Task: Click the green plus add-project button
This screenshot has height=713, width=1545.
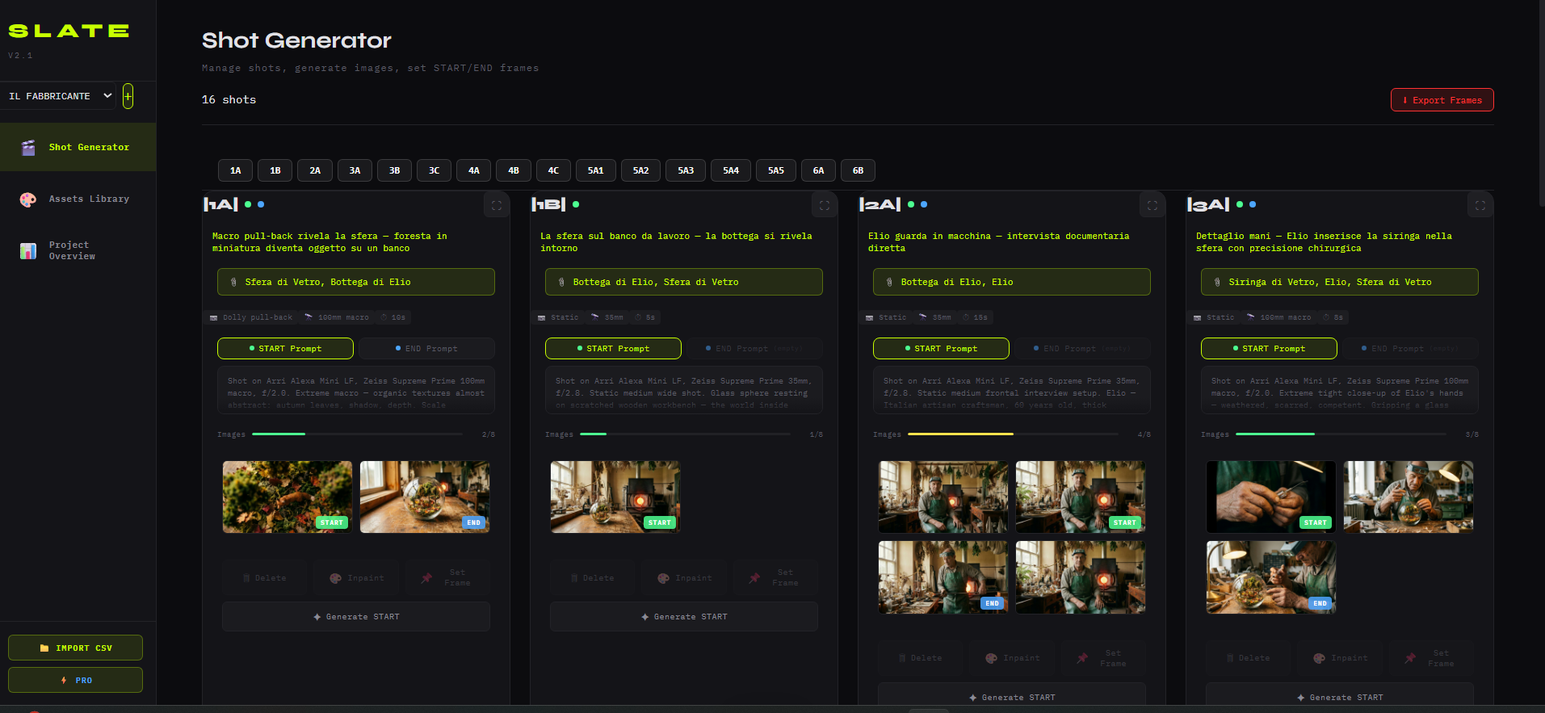Action: click(128, 96)
